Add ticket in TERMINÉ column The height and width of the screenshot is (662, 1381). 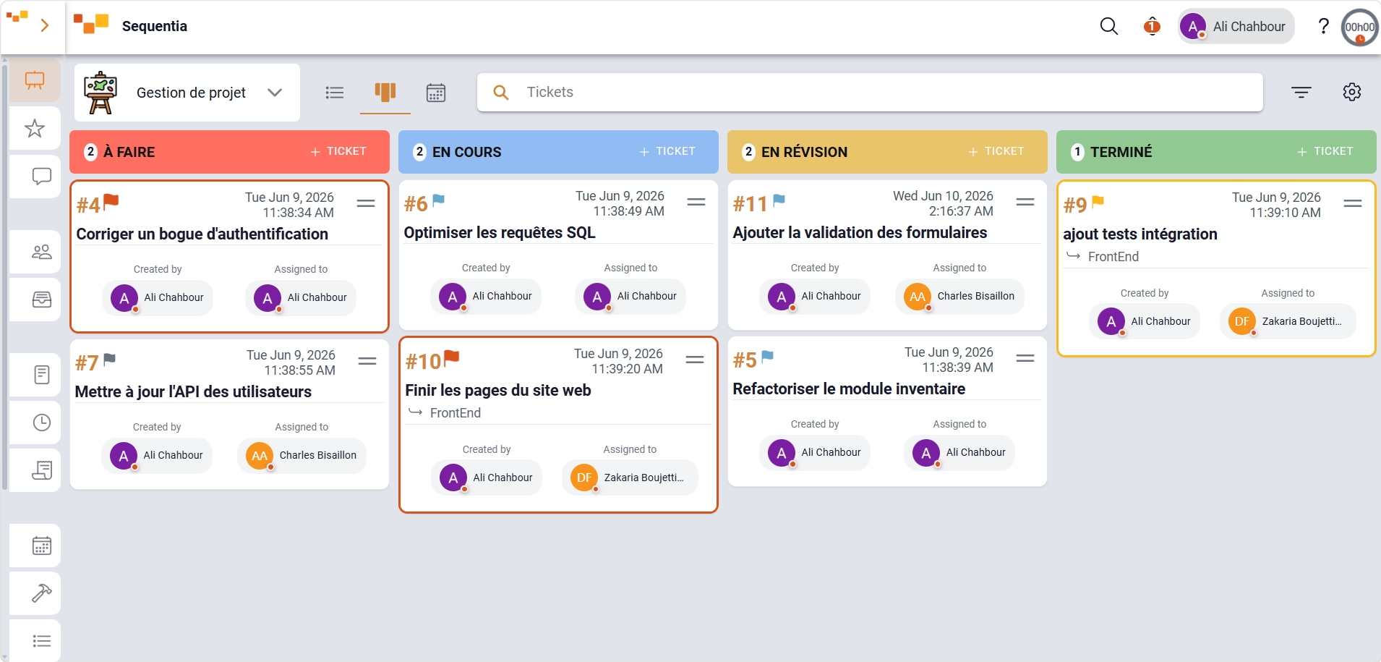pos(1325,151)
